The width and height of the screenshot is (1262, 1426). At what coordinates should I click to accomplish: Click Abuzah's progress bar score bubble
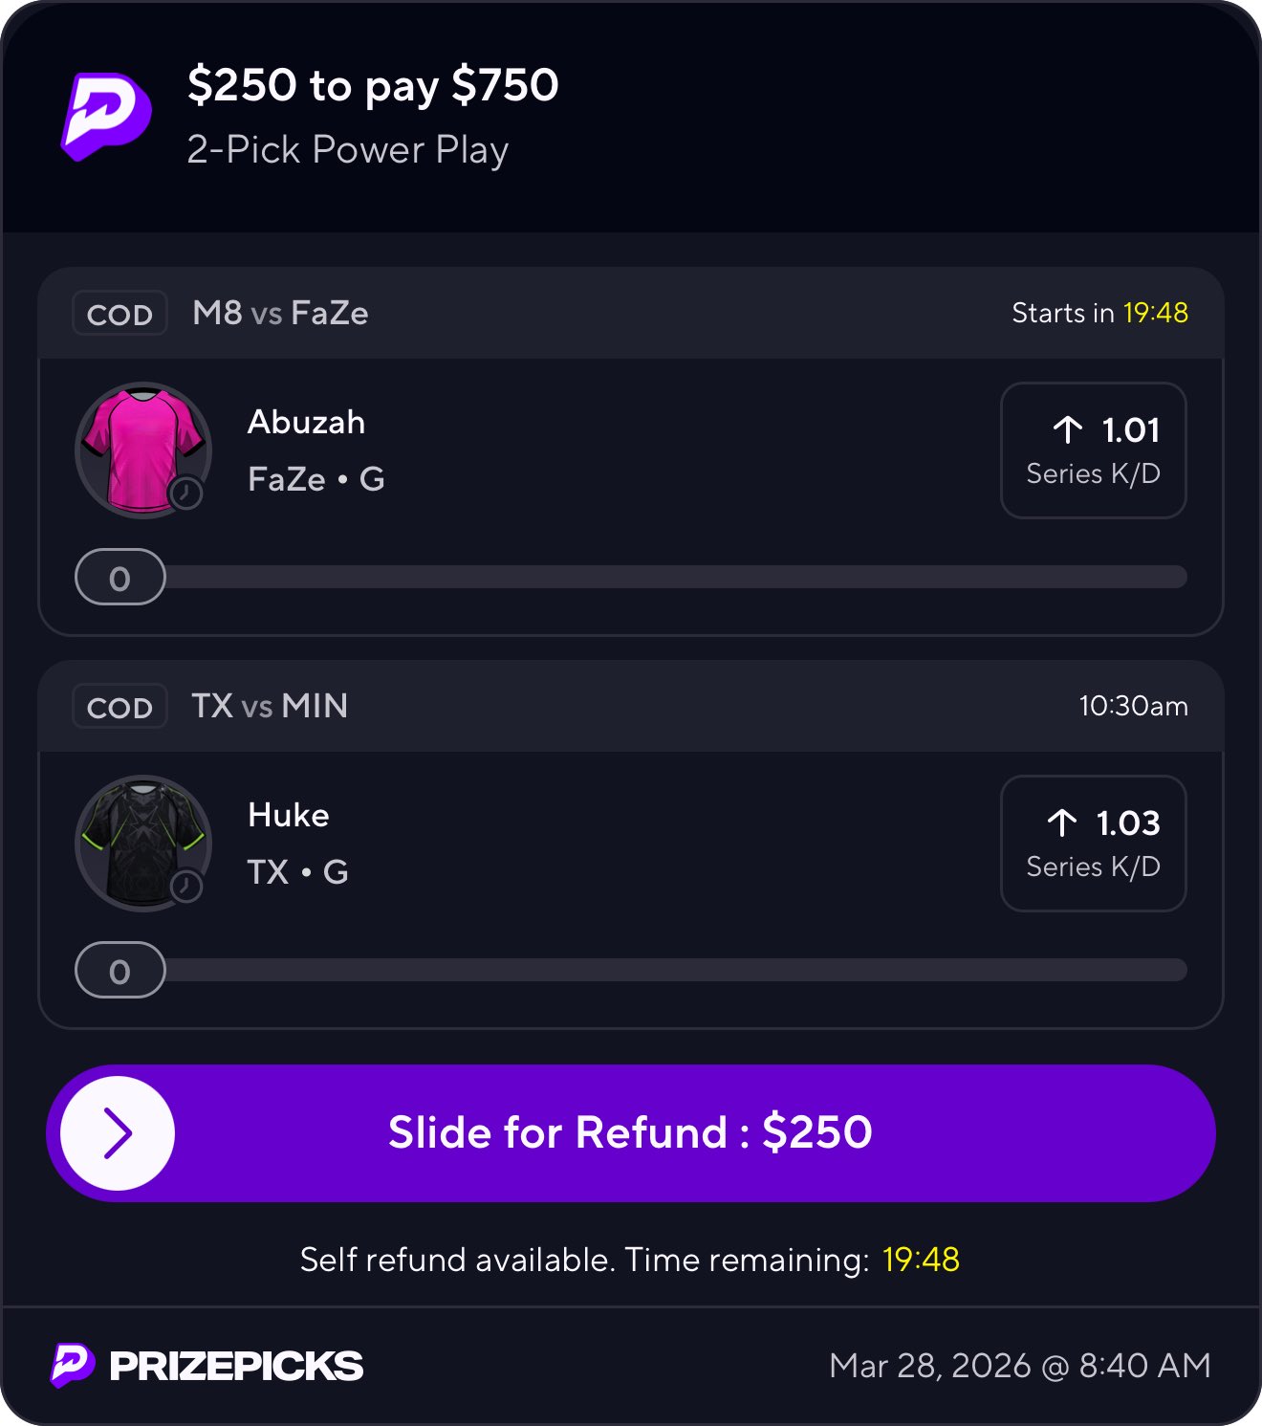click(x=120, y=578)
